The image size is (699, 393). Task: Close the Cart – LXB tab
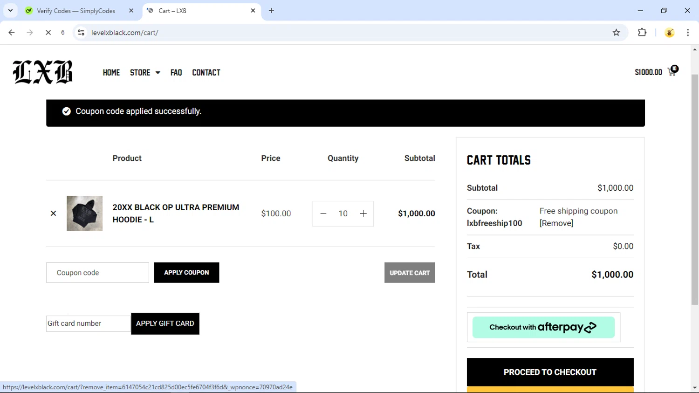[253, 11]
